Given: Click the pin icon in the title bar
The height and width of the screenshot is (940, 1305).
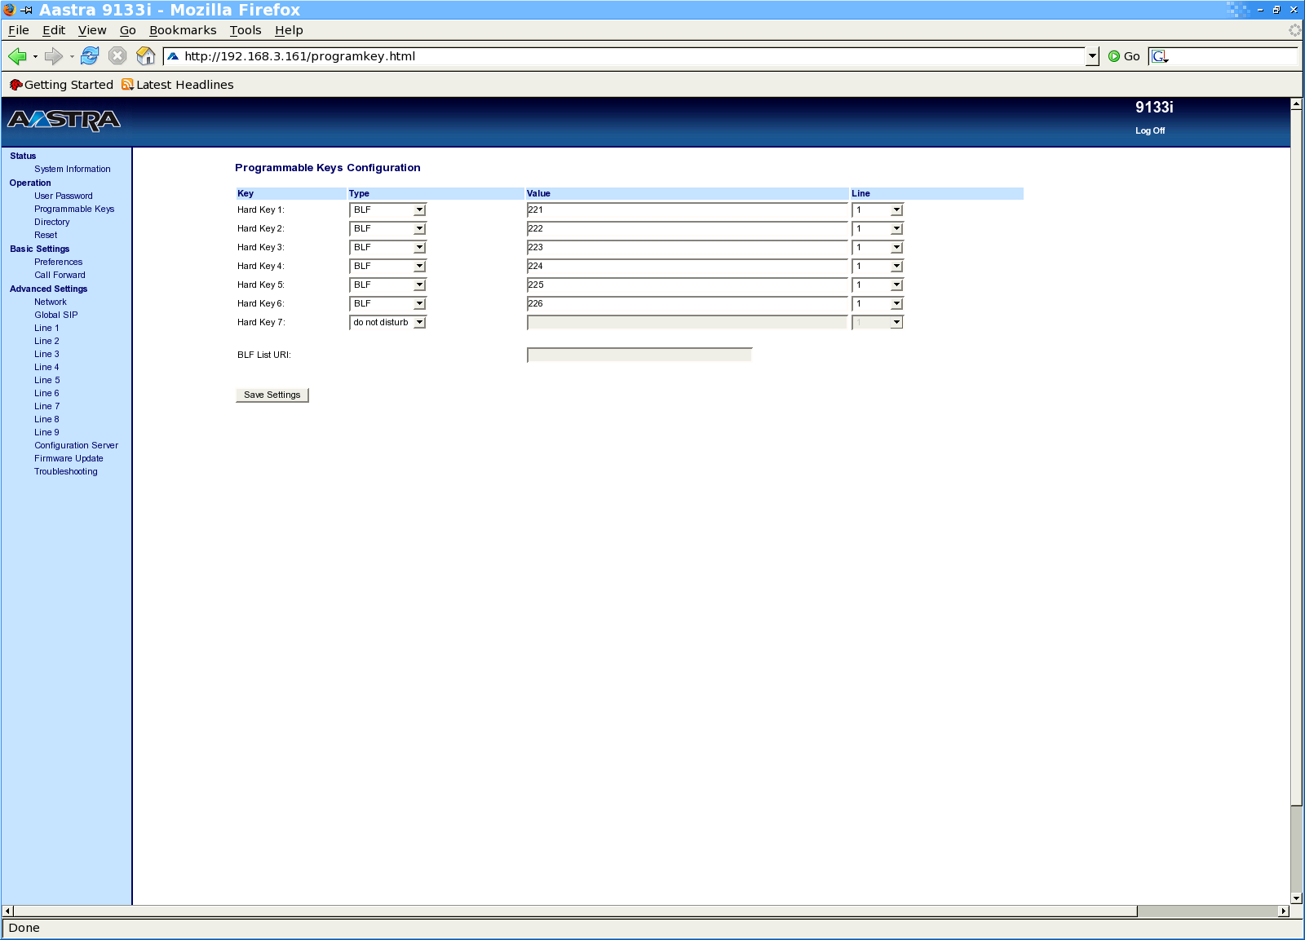Looking at the screenshot, I should tap(27, 10).
